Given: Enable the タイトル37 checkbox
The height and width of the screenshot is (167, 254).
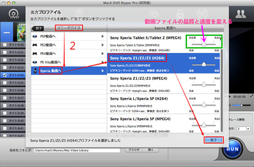Looking at the screenshot, I should (5, 98).
